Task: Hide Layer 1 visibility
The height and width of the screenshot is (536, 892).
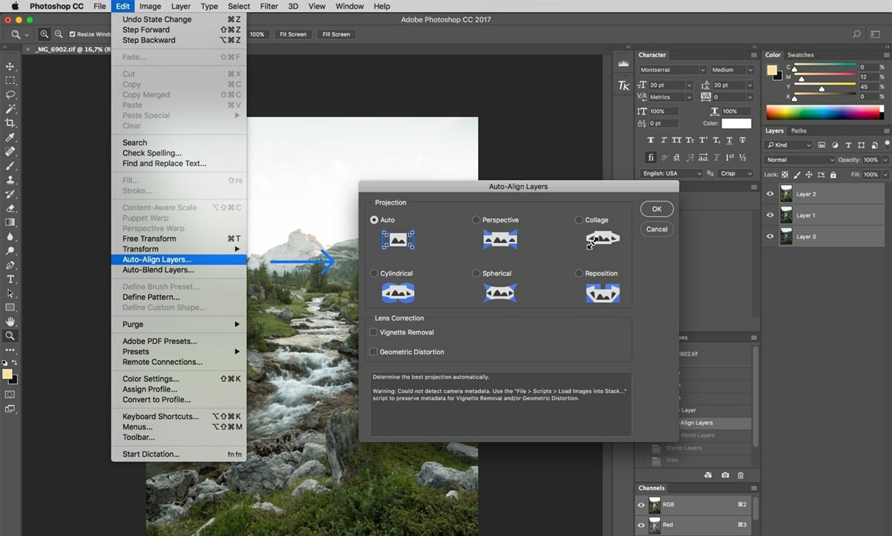Action: [x=770, y=215]
